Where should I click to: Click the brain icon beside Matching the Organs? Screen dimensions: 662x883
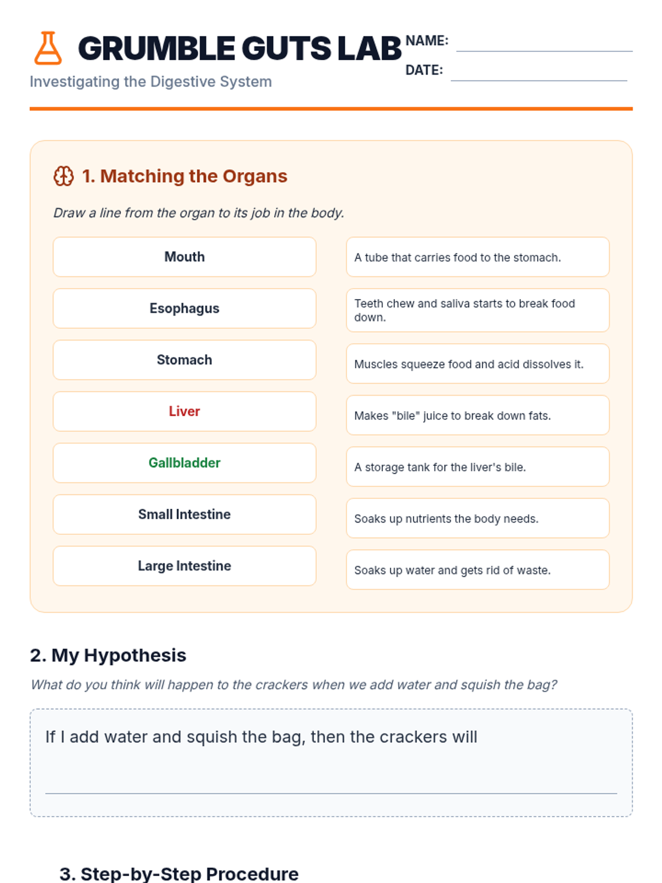(x=63, y=176)
